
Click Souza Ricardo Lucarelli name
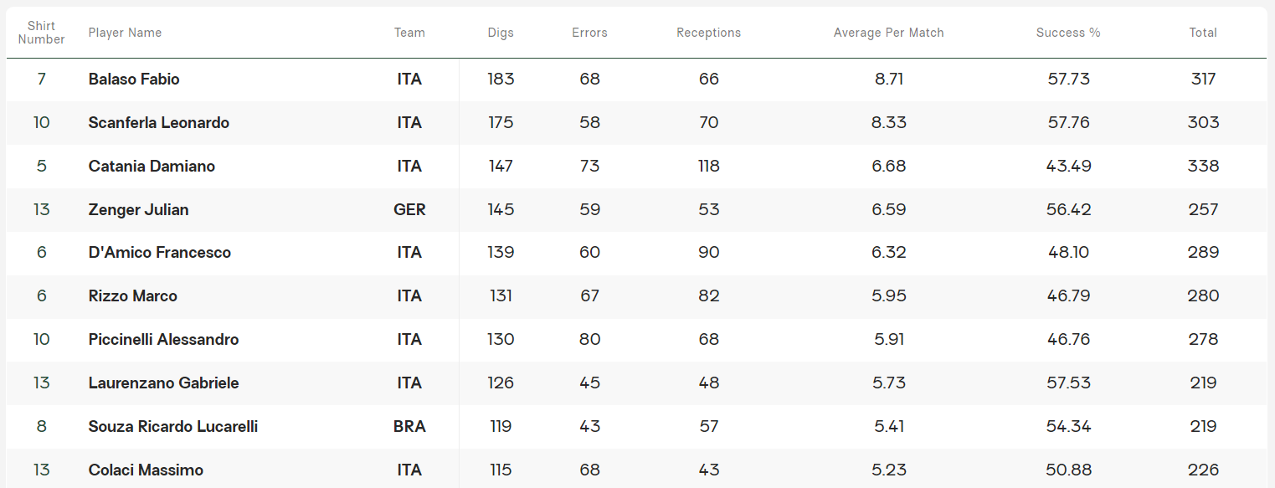point(172,427)
